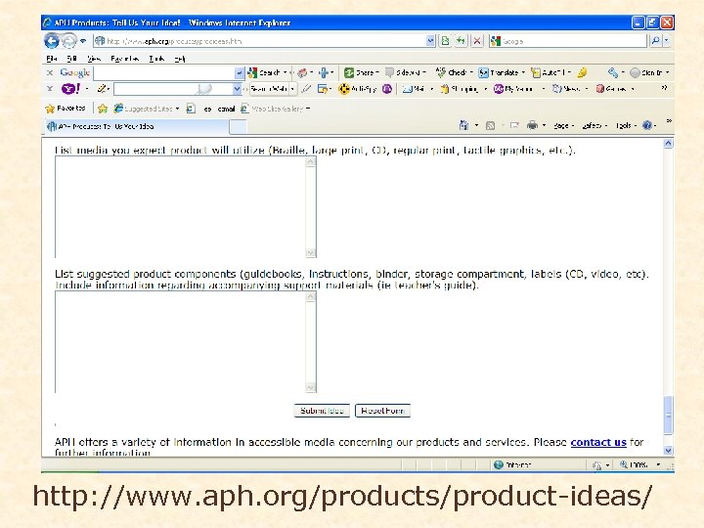This screenshot has height=528, width=704.
Task: Open the Suggested Sites favorites link
Action: pos(147,109)
